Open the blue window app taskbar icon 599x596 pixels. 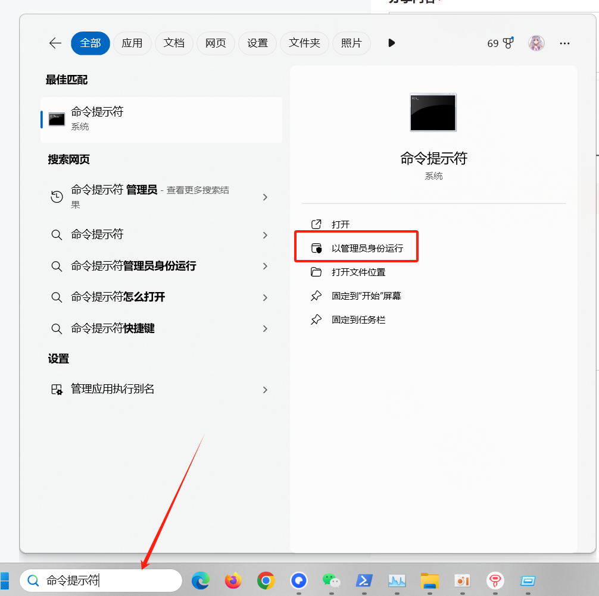click(528, 581)
